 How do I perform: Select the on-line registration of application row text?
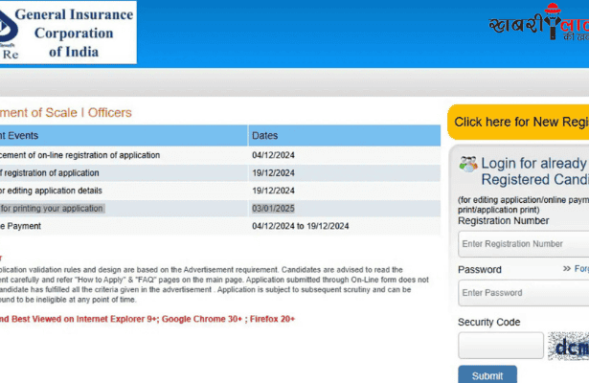(x=80, y=155)
